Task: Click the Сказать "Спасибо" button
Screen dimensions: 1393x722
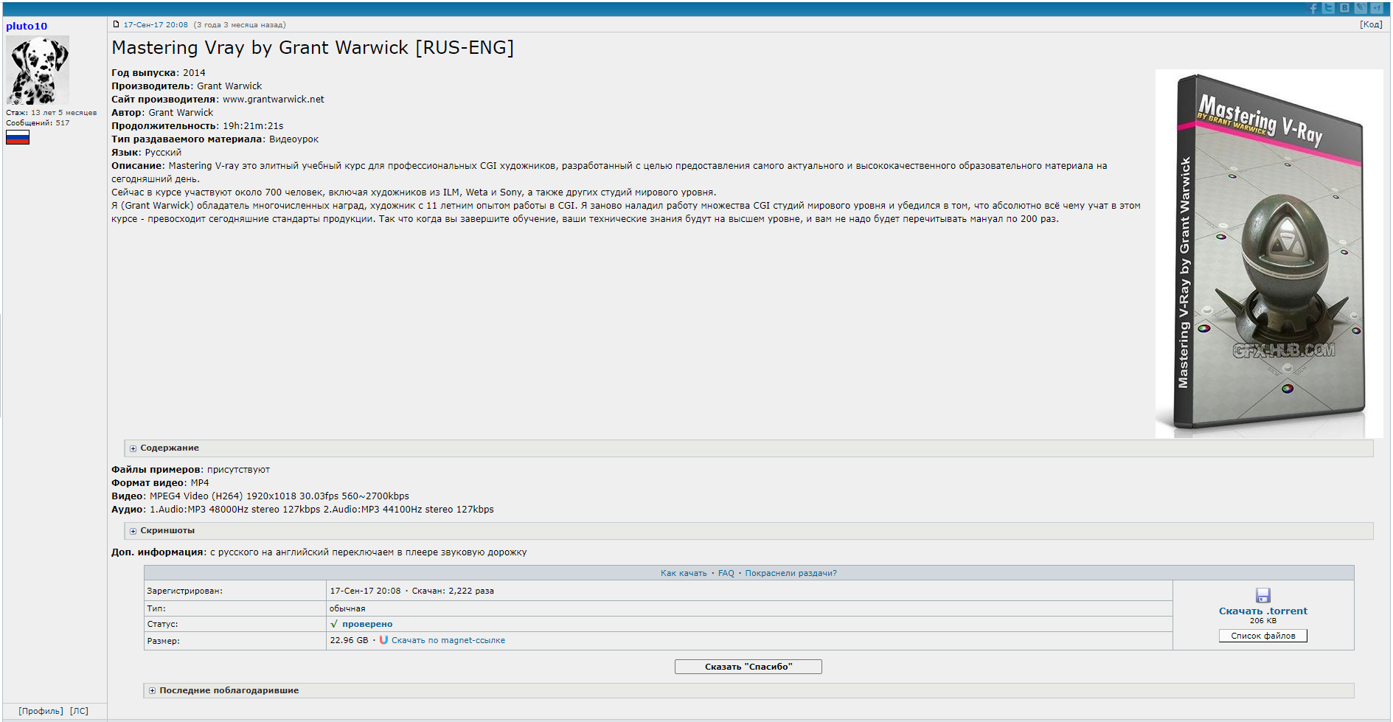Action: pos(748,667)
